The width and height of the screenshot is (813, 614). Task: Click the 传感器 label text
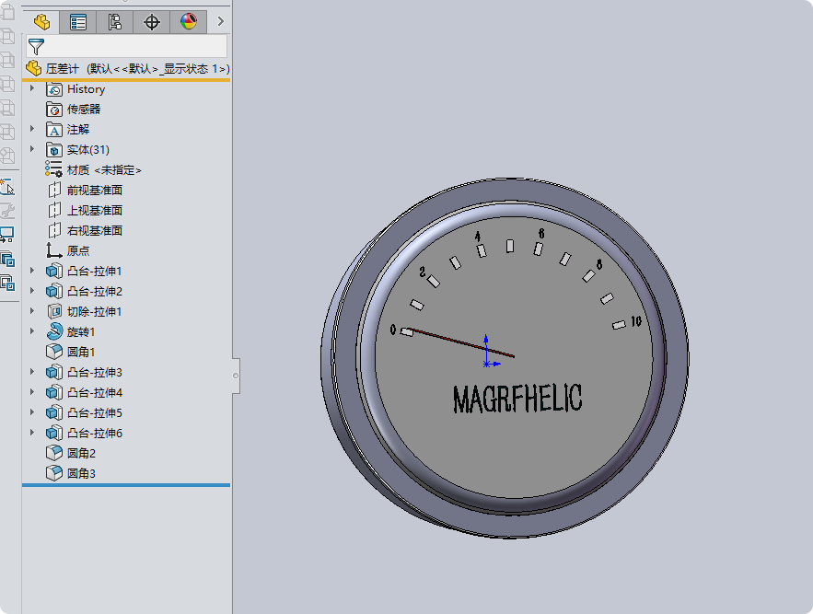click(84, 110)
